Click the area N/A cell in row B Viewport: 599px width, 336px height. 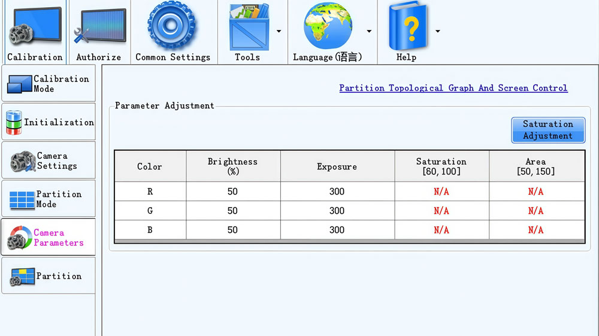pyautogui.click(x=536, y=230)
